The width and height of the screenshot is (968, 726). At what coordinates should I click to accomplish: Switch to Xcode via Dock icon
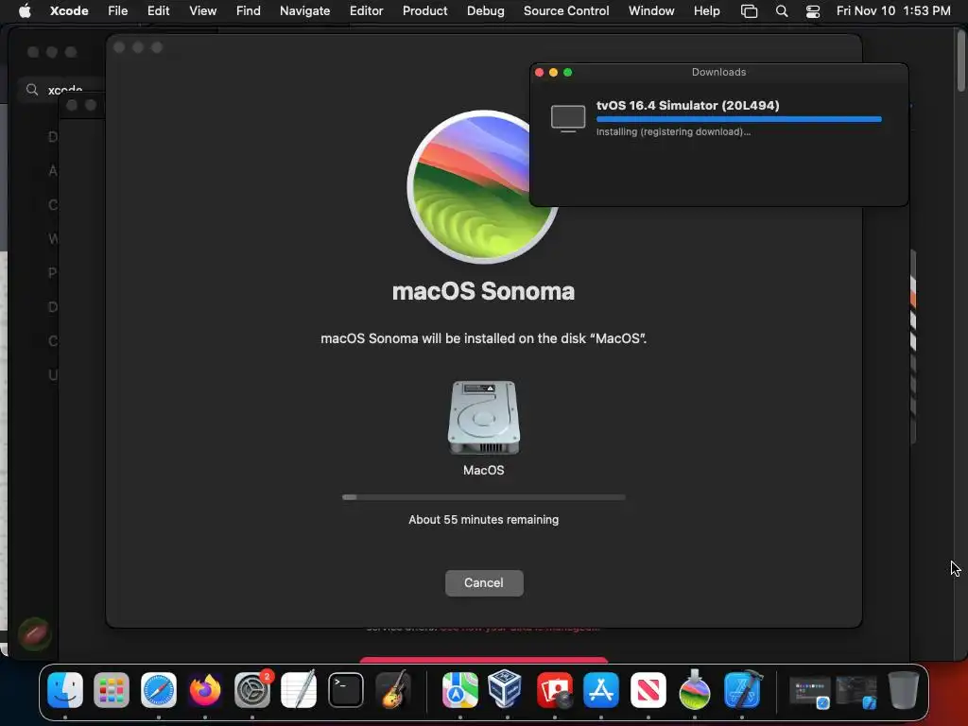pyautogui.click(x=743, y=689)
